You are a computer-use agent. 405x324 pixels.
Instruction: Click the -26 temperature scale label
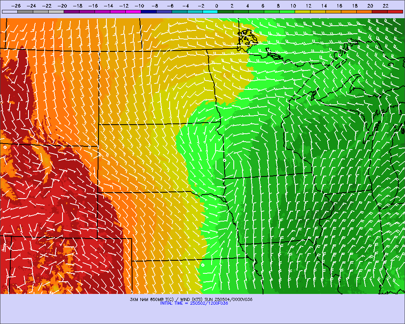[x=16, y=6]
